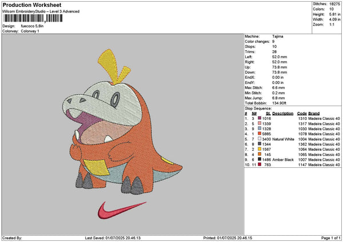Select 'Page 1 of 1' in footer
Viewport: 343px width, 242px height.
(331, 238)
